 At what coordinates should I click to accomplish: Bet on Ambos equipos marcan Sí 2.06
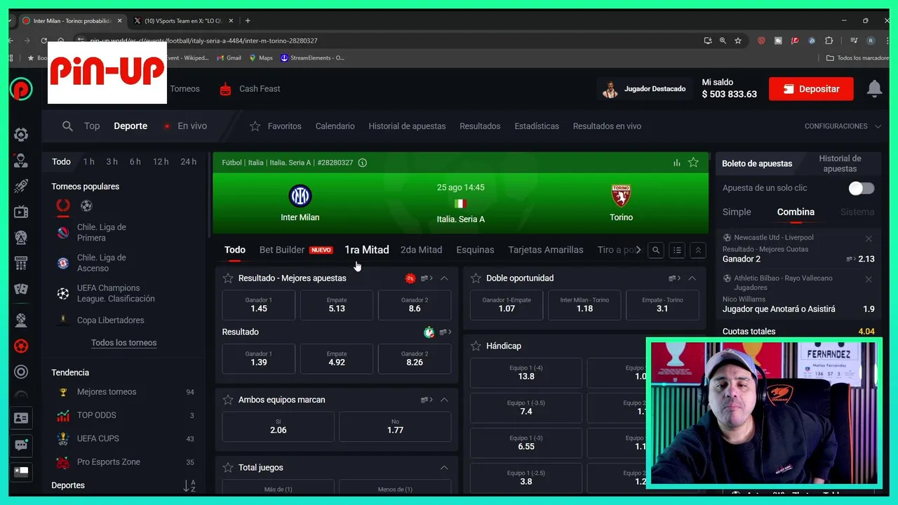coord(279,426)
